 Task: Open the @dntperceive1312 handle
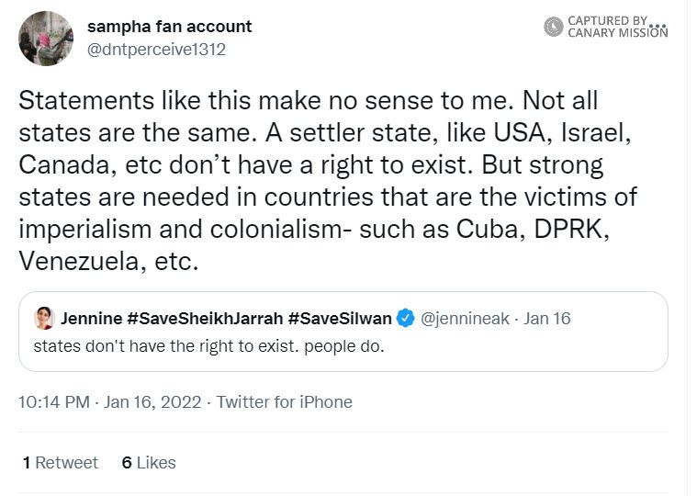point(155,50)
